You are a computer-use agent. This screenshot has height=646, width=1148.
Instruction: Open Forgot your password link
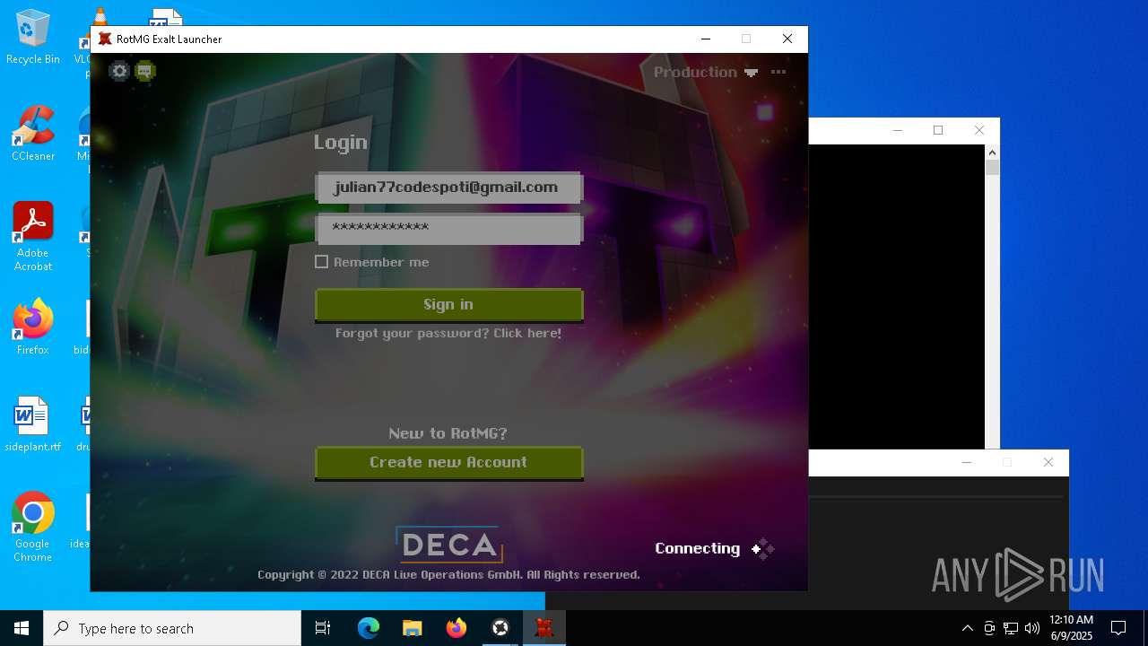(x=448, y=333)
